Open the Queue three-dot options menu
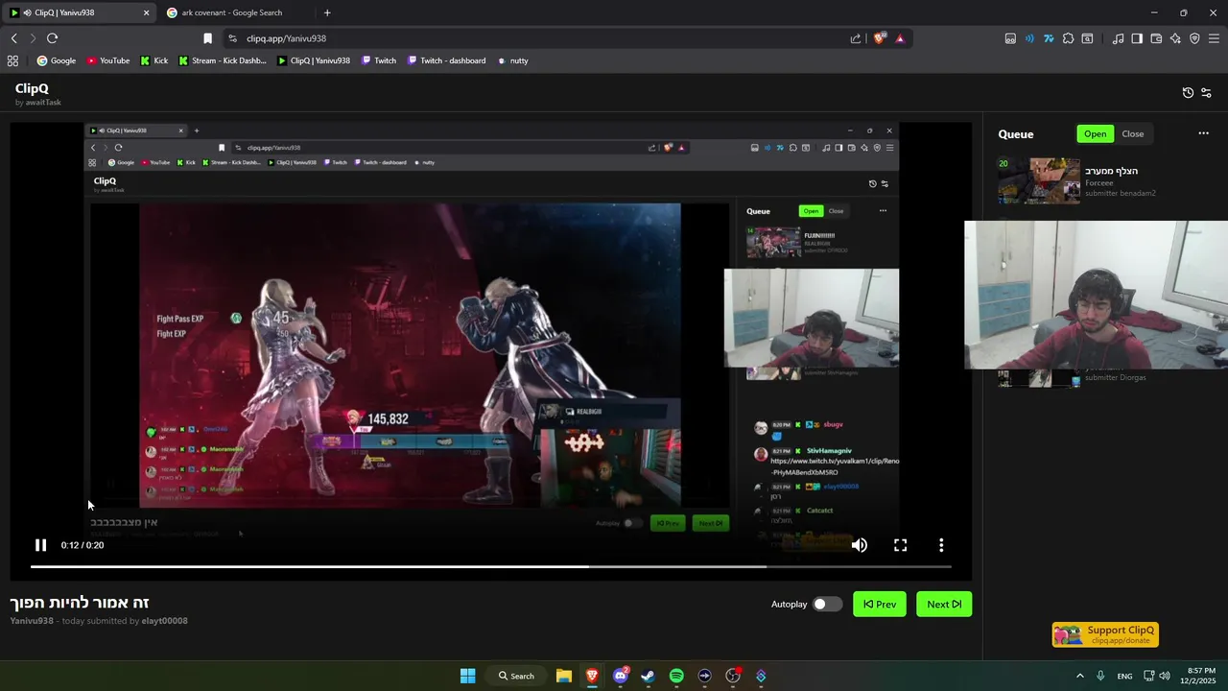1228x691 pixels. coord(1203,133)
